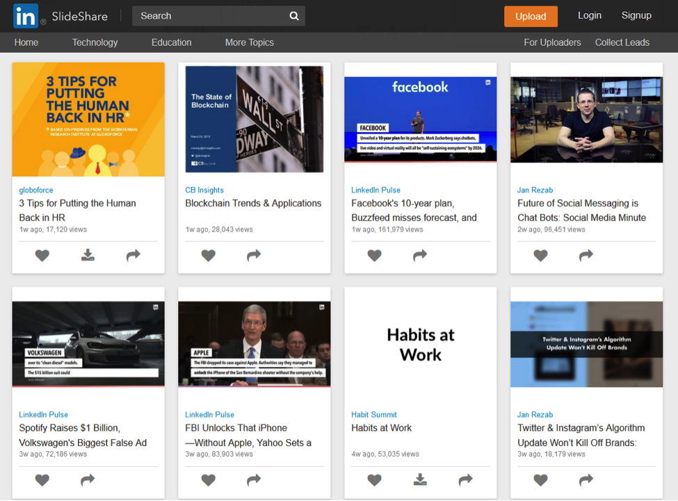Click the '4w ago, 53,035 views' text
678x501 pixels.
pyautogui.click(x=385, y=454)
